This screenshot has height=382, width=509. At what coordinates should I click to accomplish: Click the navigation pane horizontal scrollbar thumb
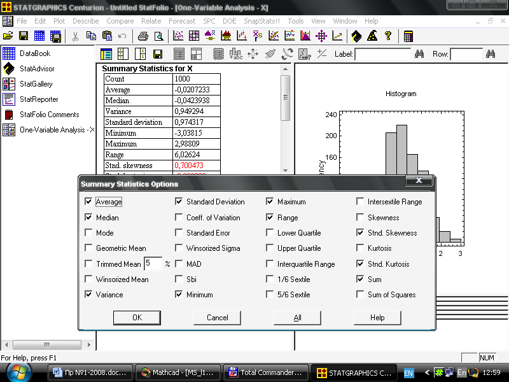click(47, 344)
